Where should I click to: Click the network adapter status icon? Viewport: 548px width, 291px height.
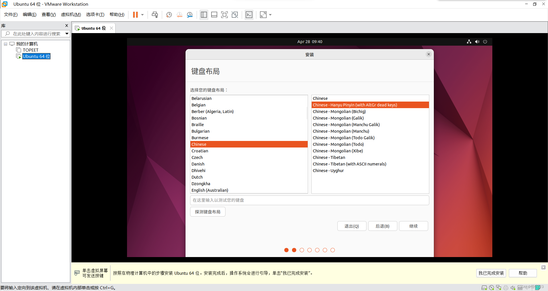coord(499,288)
